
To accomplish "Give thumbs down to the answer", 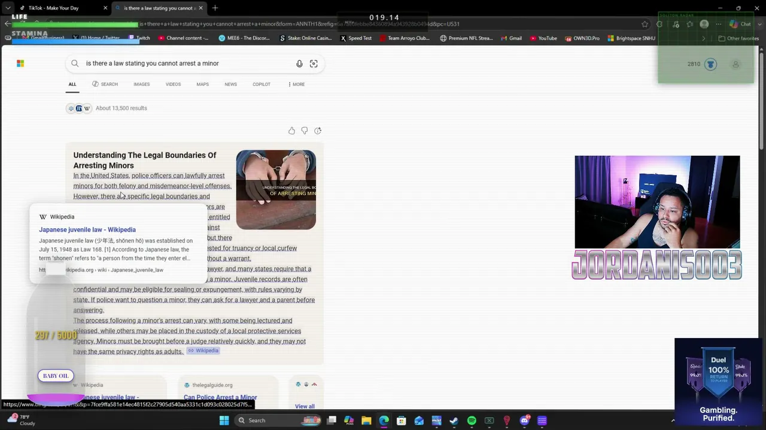I will click(305, 131).
